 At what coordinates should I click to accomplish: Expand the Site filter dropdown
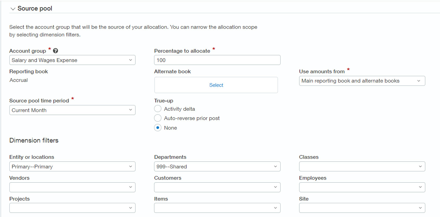coord(362,208)
